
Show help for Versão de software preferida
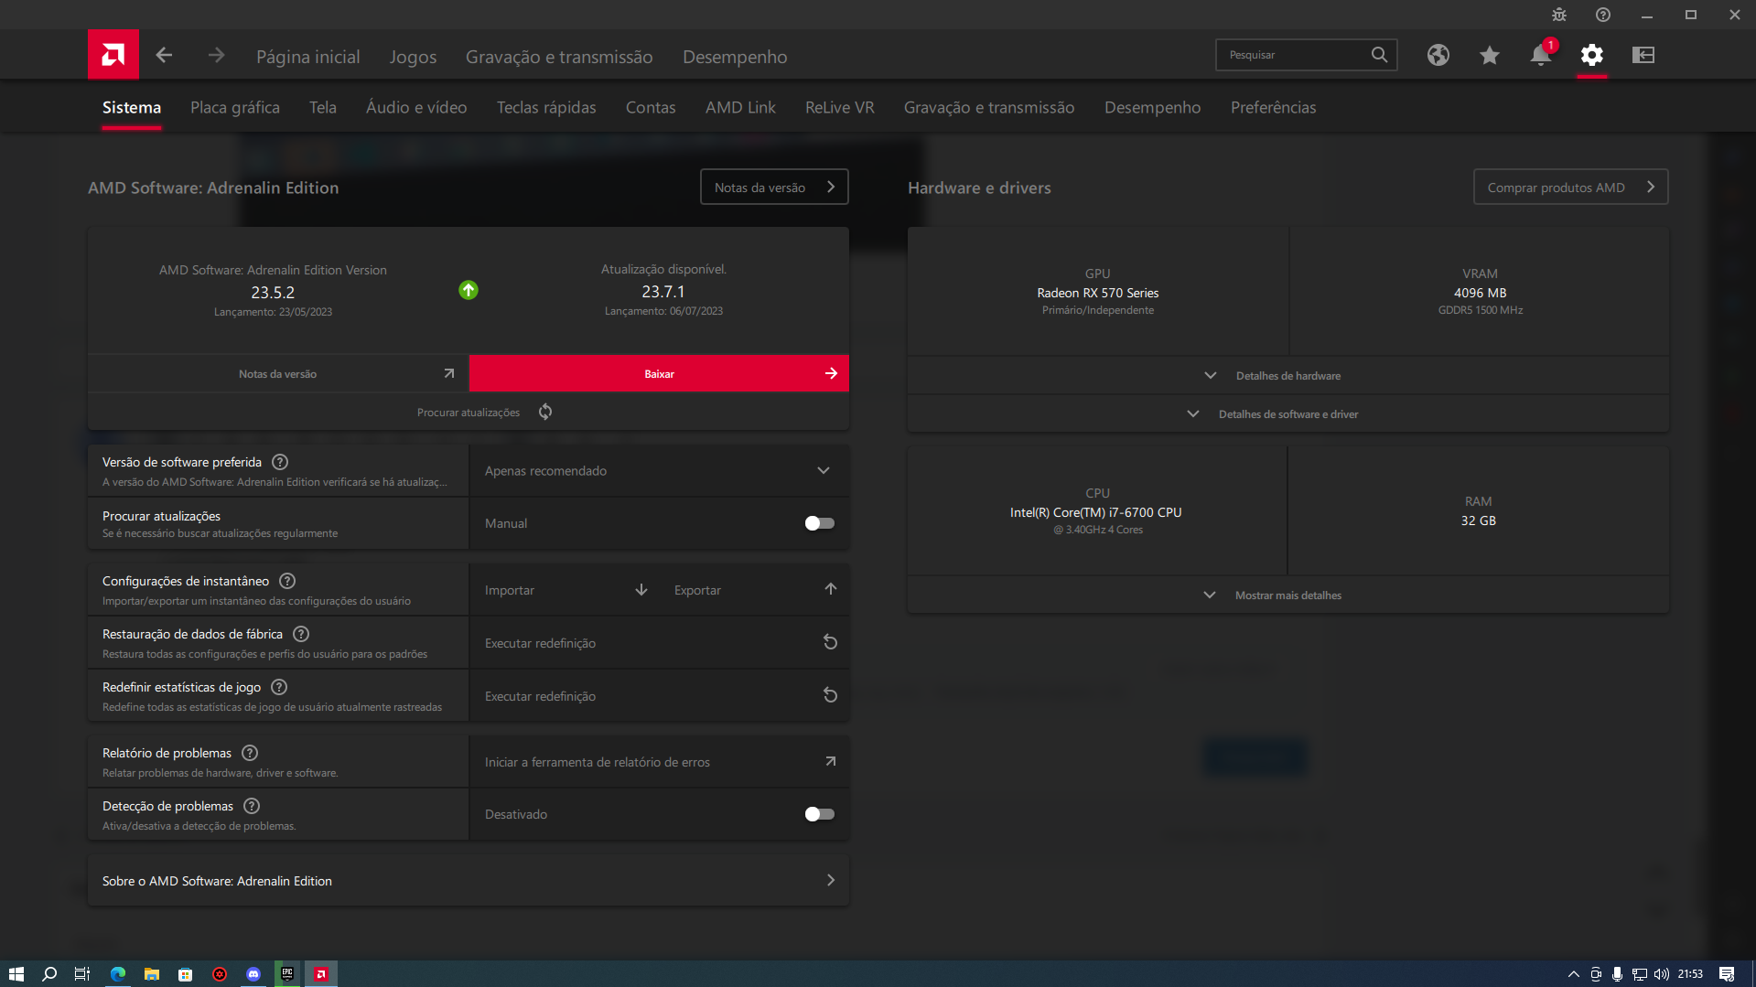click(x=280, y=462)
